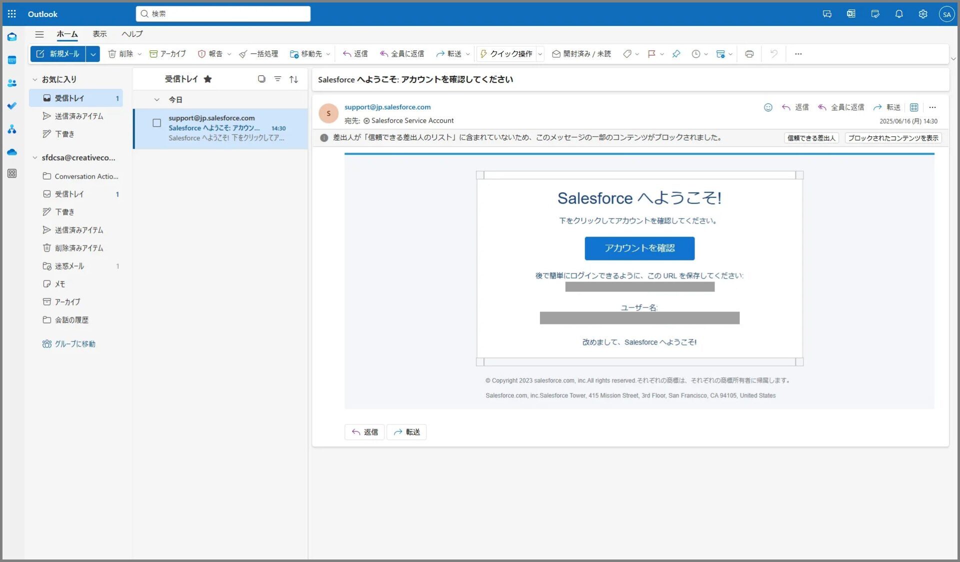Open the 報告 dropdown arrow
The height and width of the screenshot is (562, 960).
pyautogui.click(x=229, y=54)
